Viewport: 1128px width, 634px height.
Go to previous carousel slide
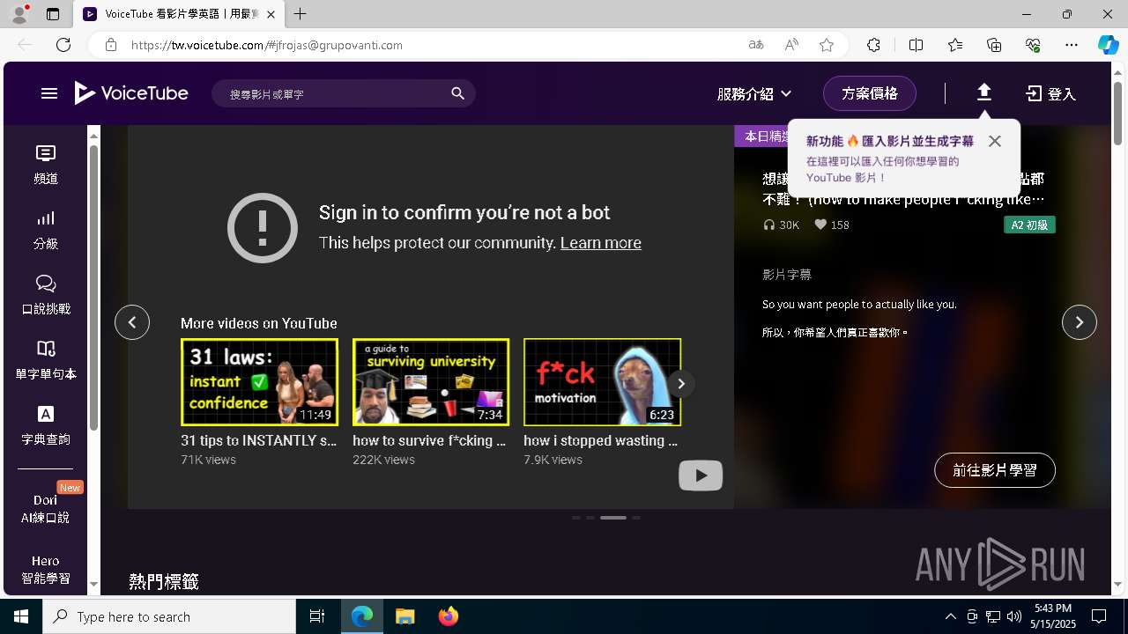(132, 322)
